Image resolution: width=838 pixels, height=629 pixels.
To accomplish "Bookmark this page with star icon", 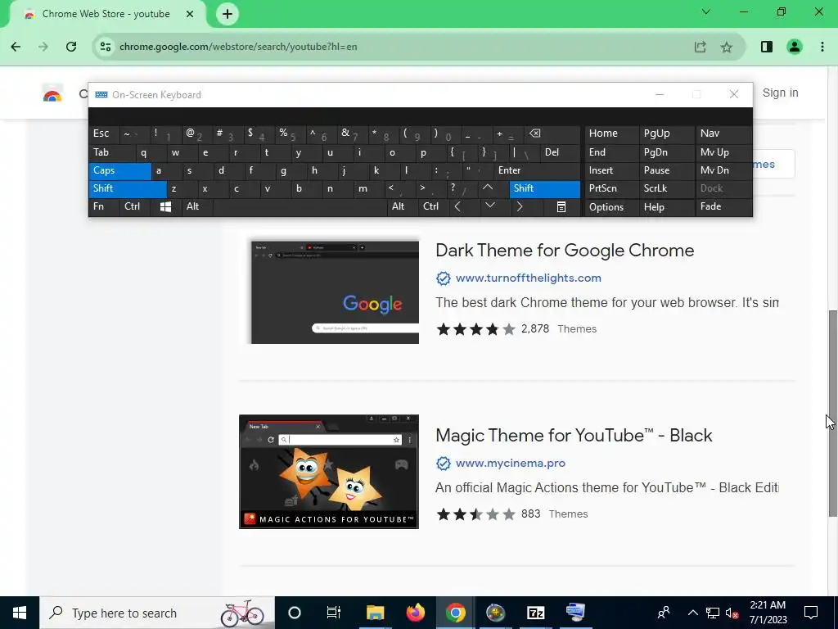I will (727, 47).
